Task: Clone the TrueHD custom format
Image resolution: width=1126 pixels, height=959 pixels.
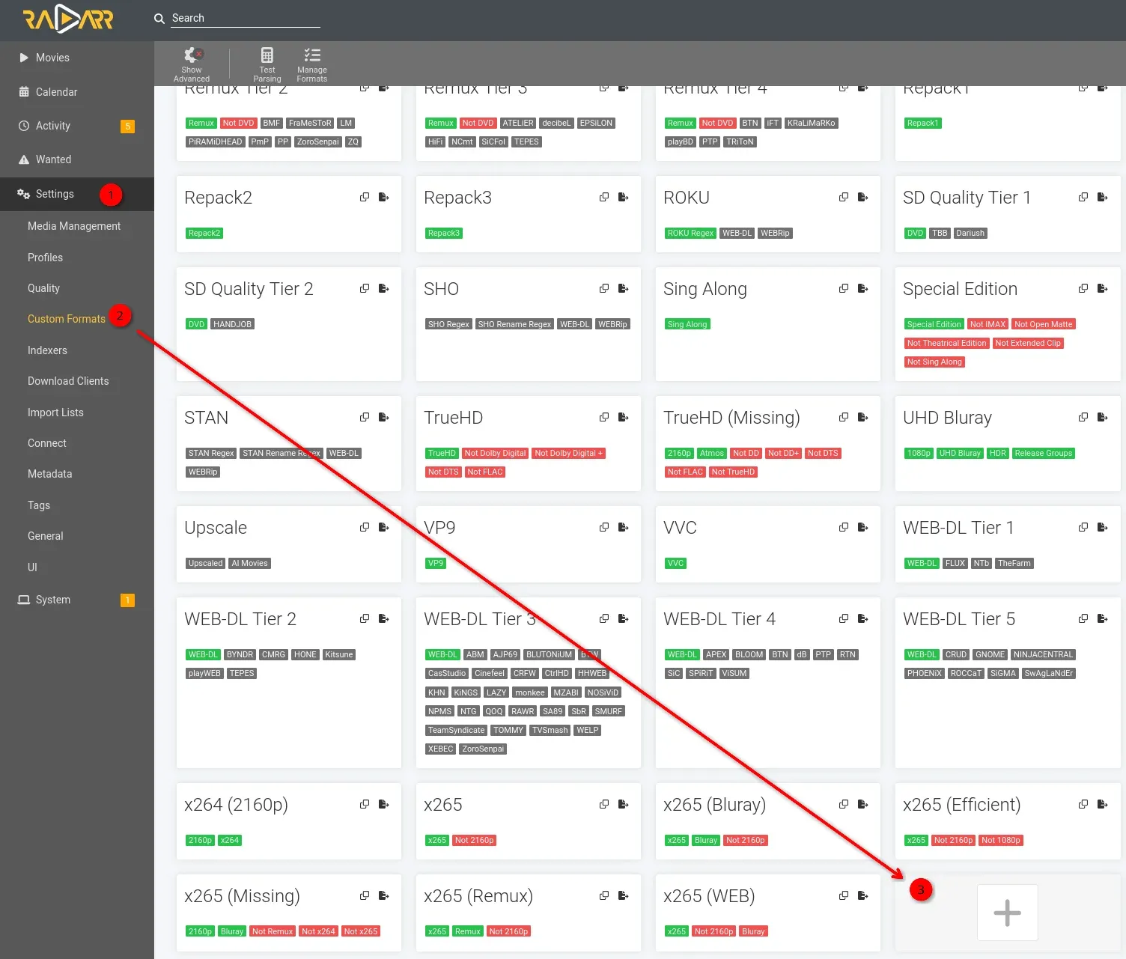Action: tap(604, 417)
